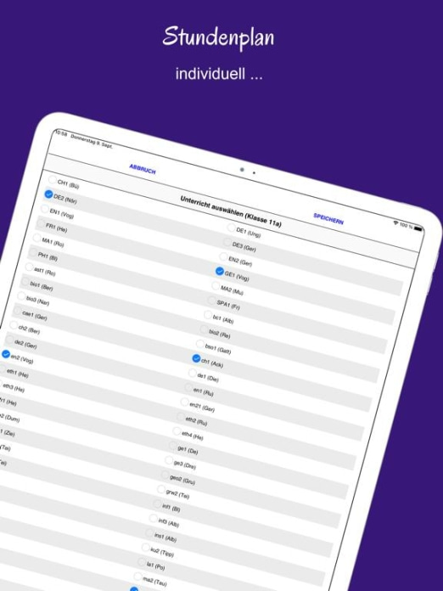Click the 'Unterricht auswählen (Klasse 11a)' title
This screenshot has width=443, height=591.
[231, 211]
